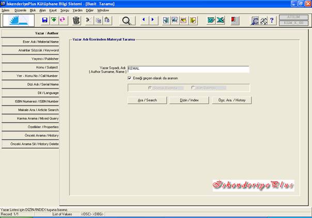Select Önceki Arama Sil / History Delete tab
This screenshot has height=218, width=312.
pos(30,144)
